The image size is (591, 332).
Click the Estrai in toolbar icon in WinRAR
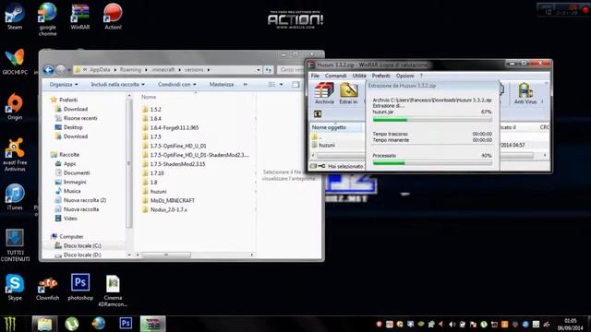[x=349, y=93]
